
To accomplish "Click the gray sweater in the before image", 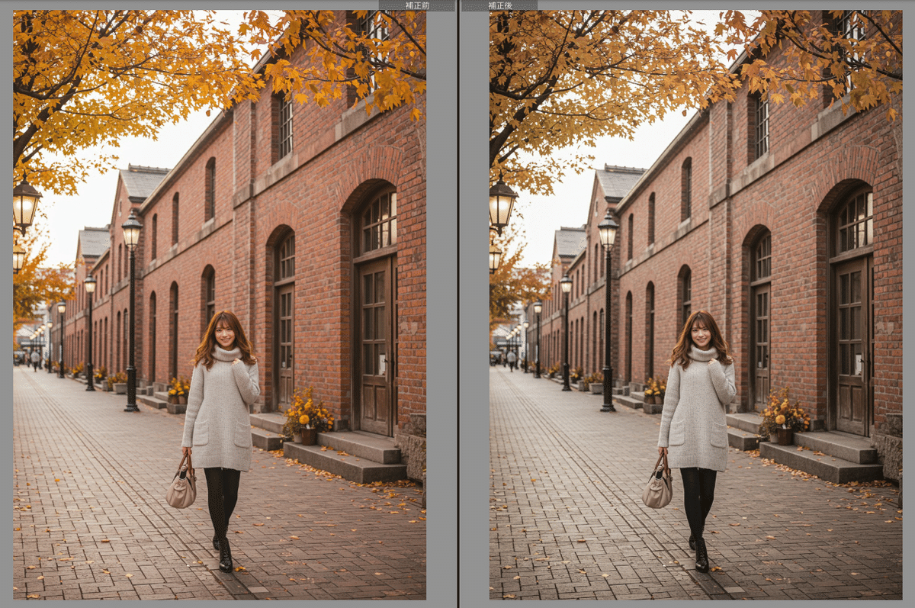I will (x=220, y=412).
